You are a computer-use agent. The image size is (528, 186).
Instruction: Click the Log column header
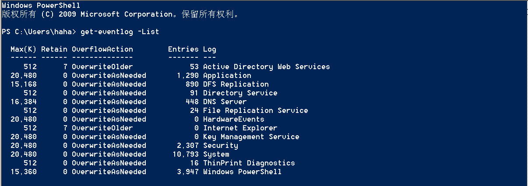(x=209, y=49)
